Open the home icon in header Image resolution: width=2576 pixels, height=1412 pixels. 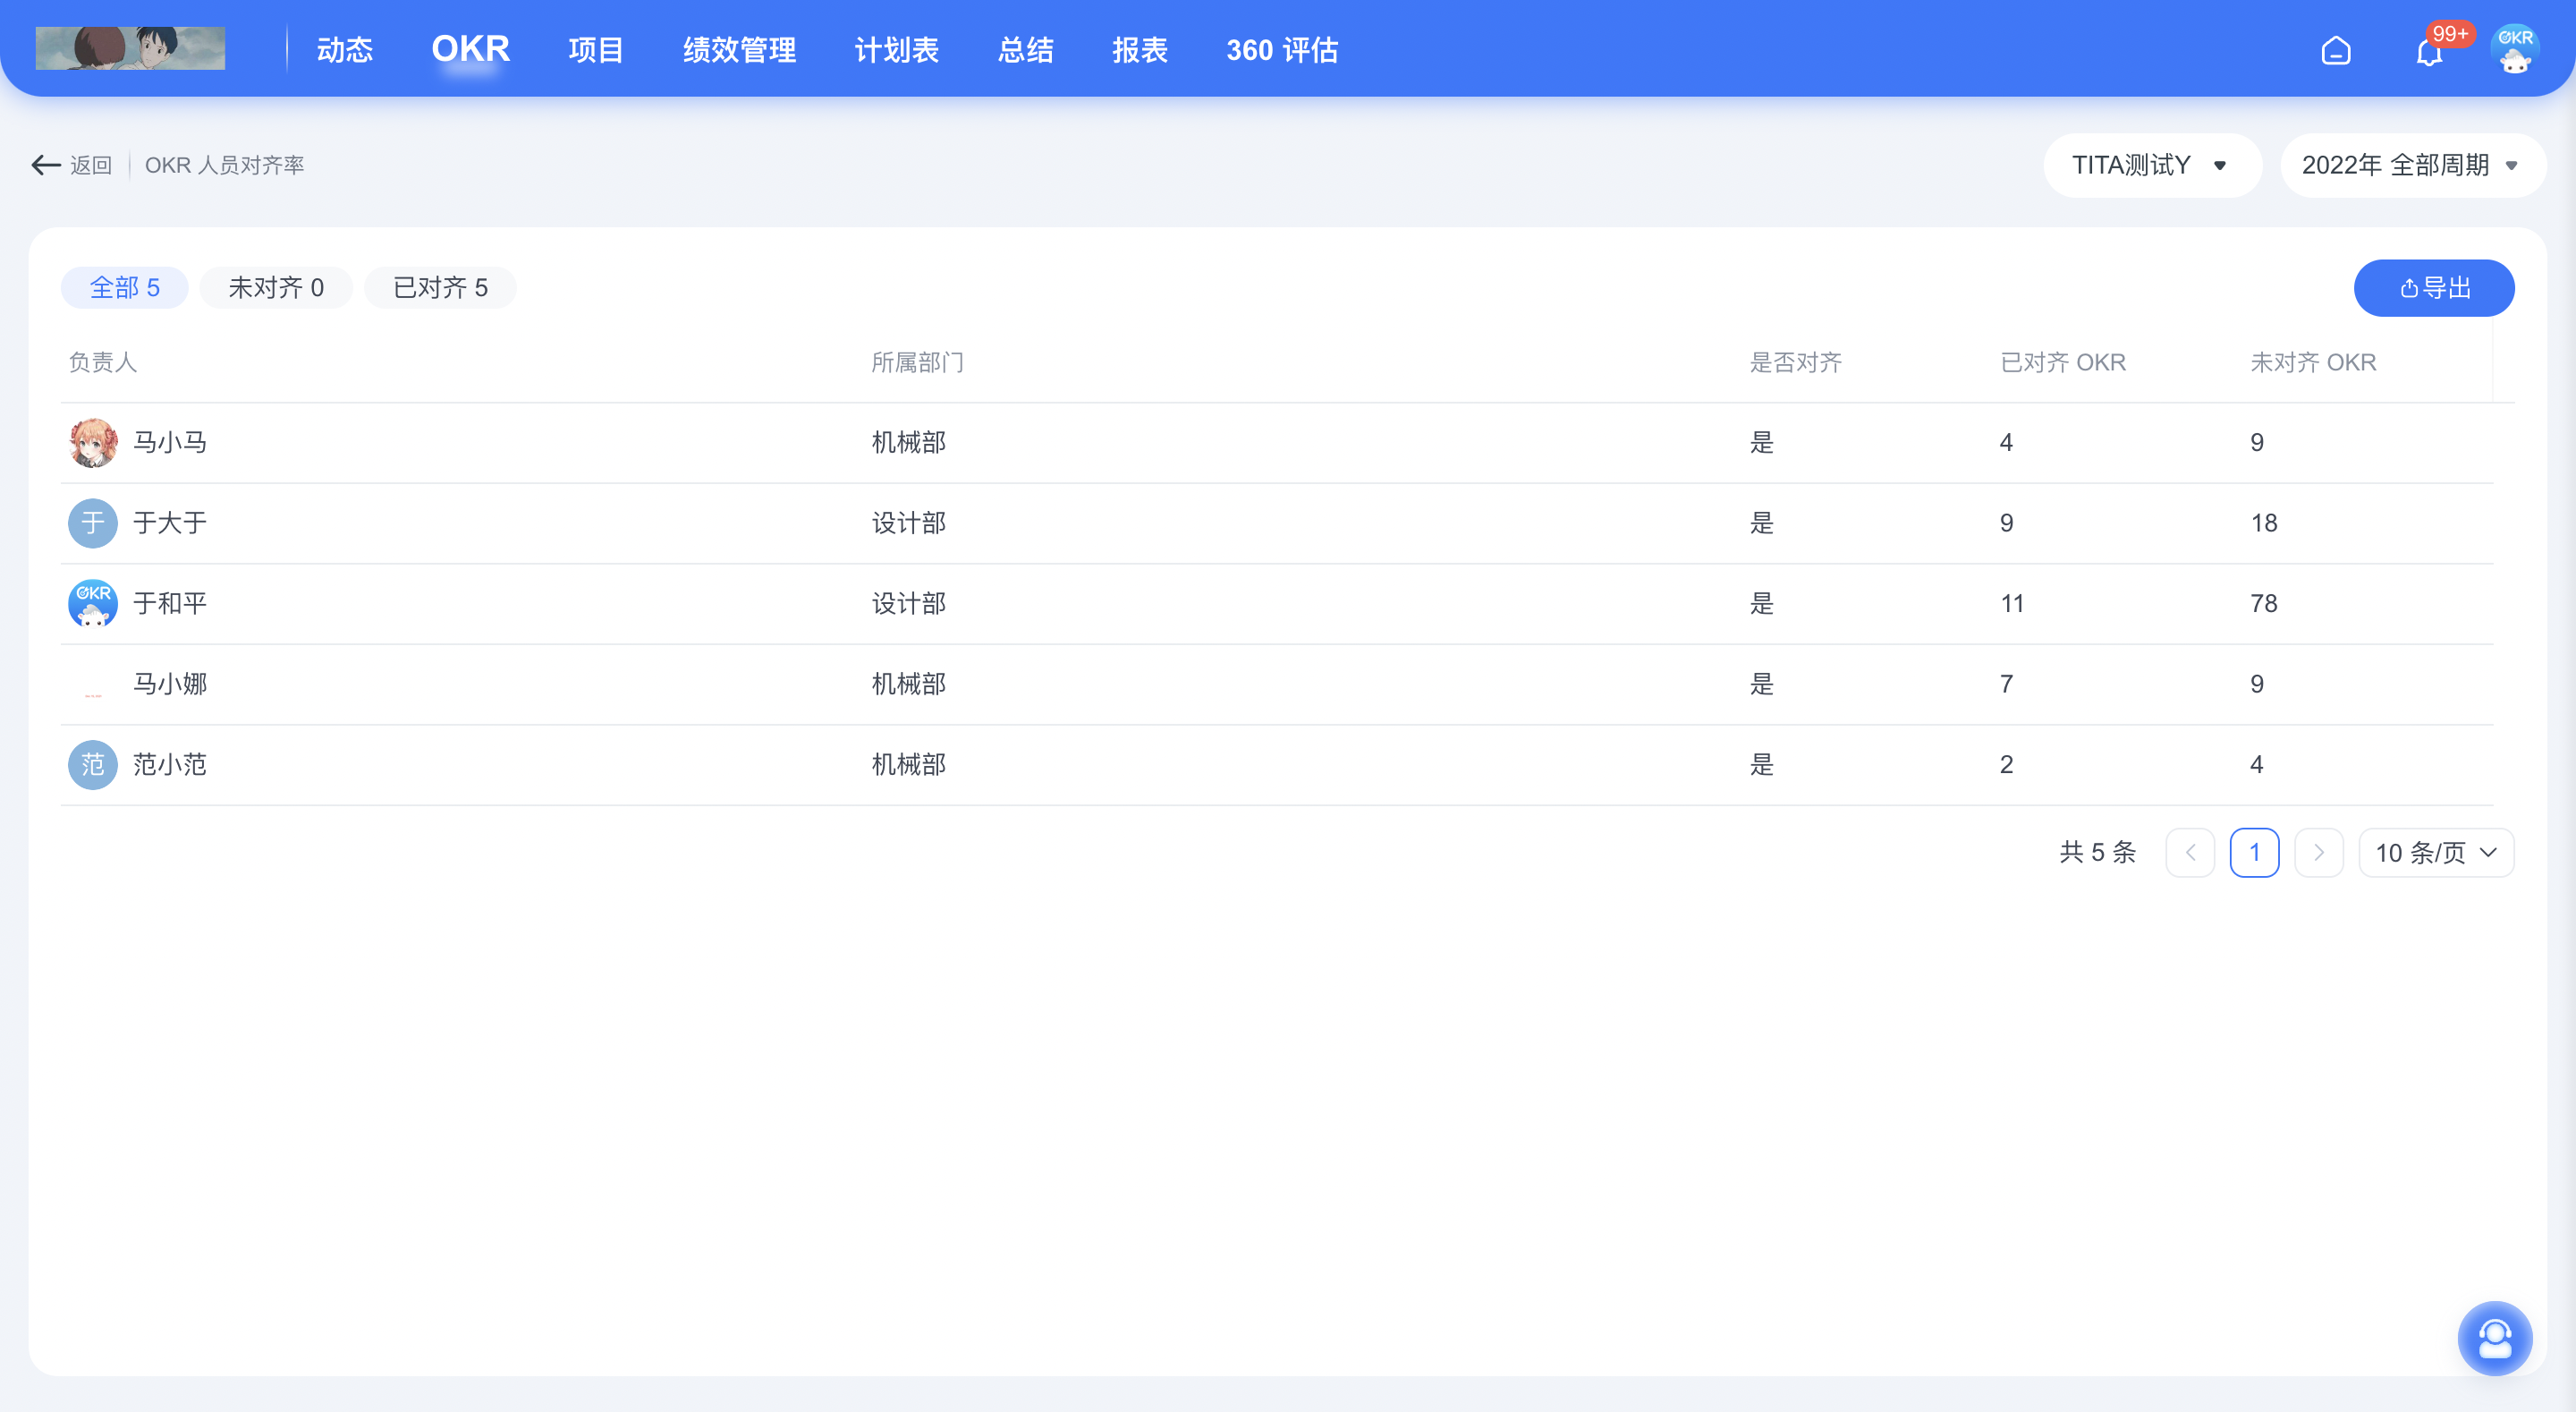(x=2336, y=50)
